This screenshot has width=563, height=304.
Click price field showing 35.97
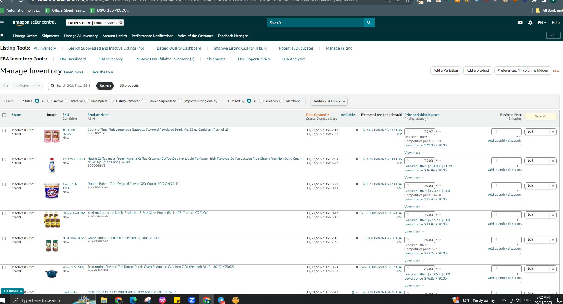click(x=420, y=132)
